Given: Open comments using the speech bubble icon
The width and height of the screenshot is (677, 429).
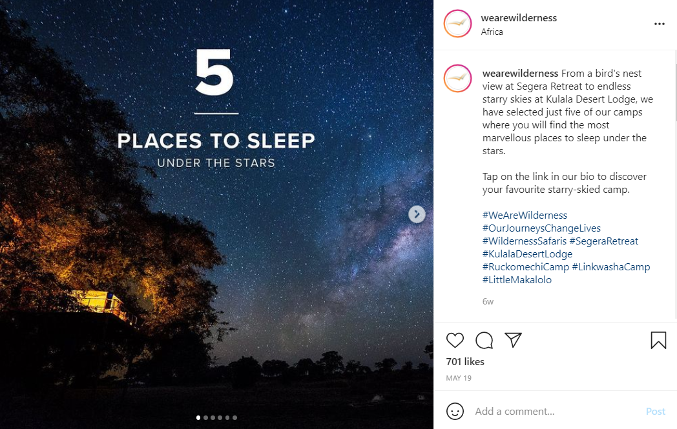Looking at the screenshot, I should coord(484,340).
